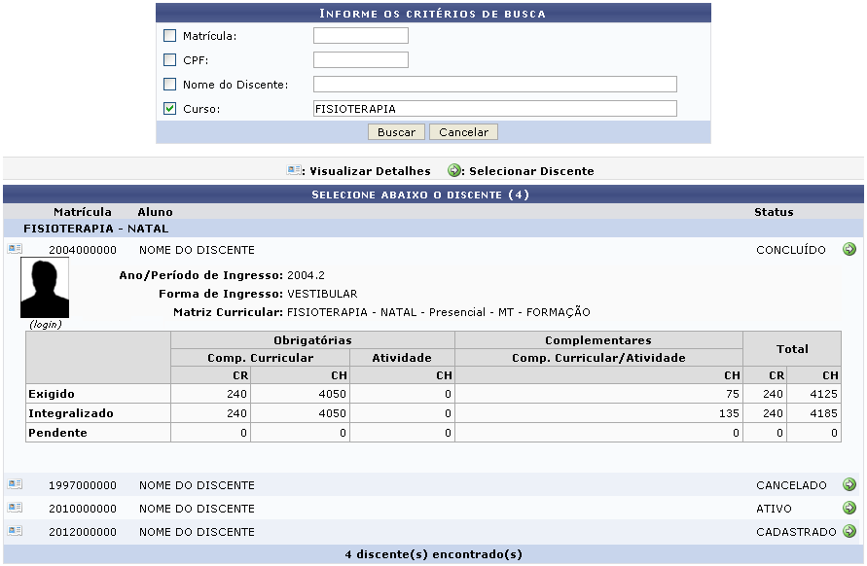867x566 pixels.
Task: Toggle the CPF search checkbox
Action: point(170,60)
